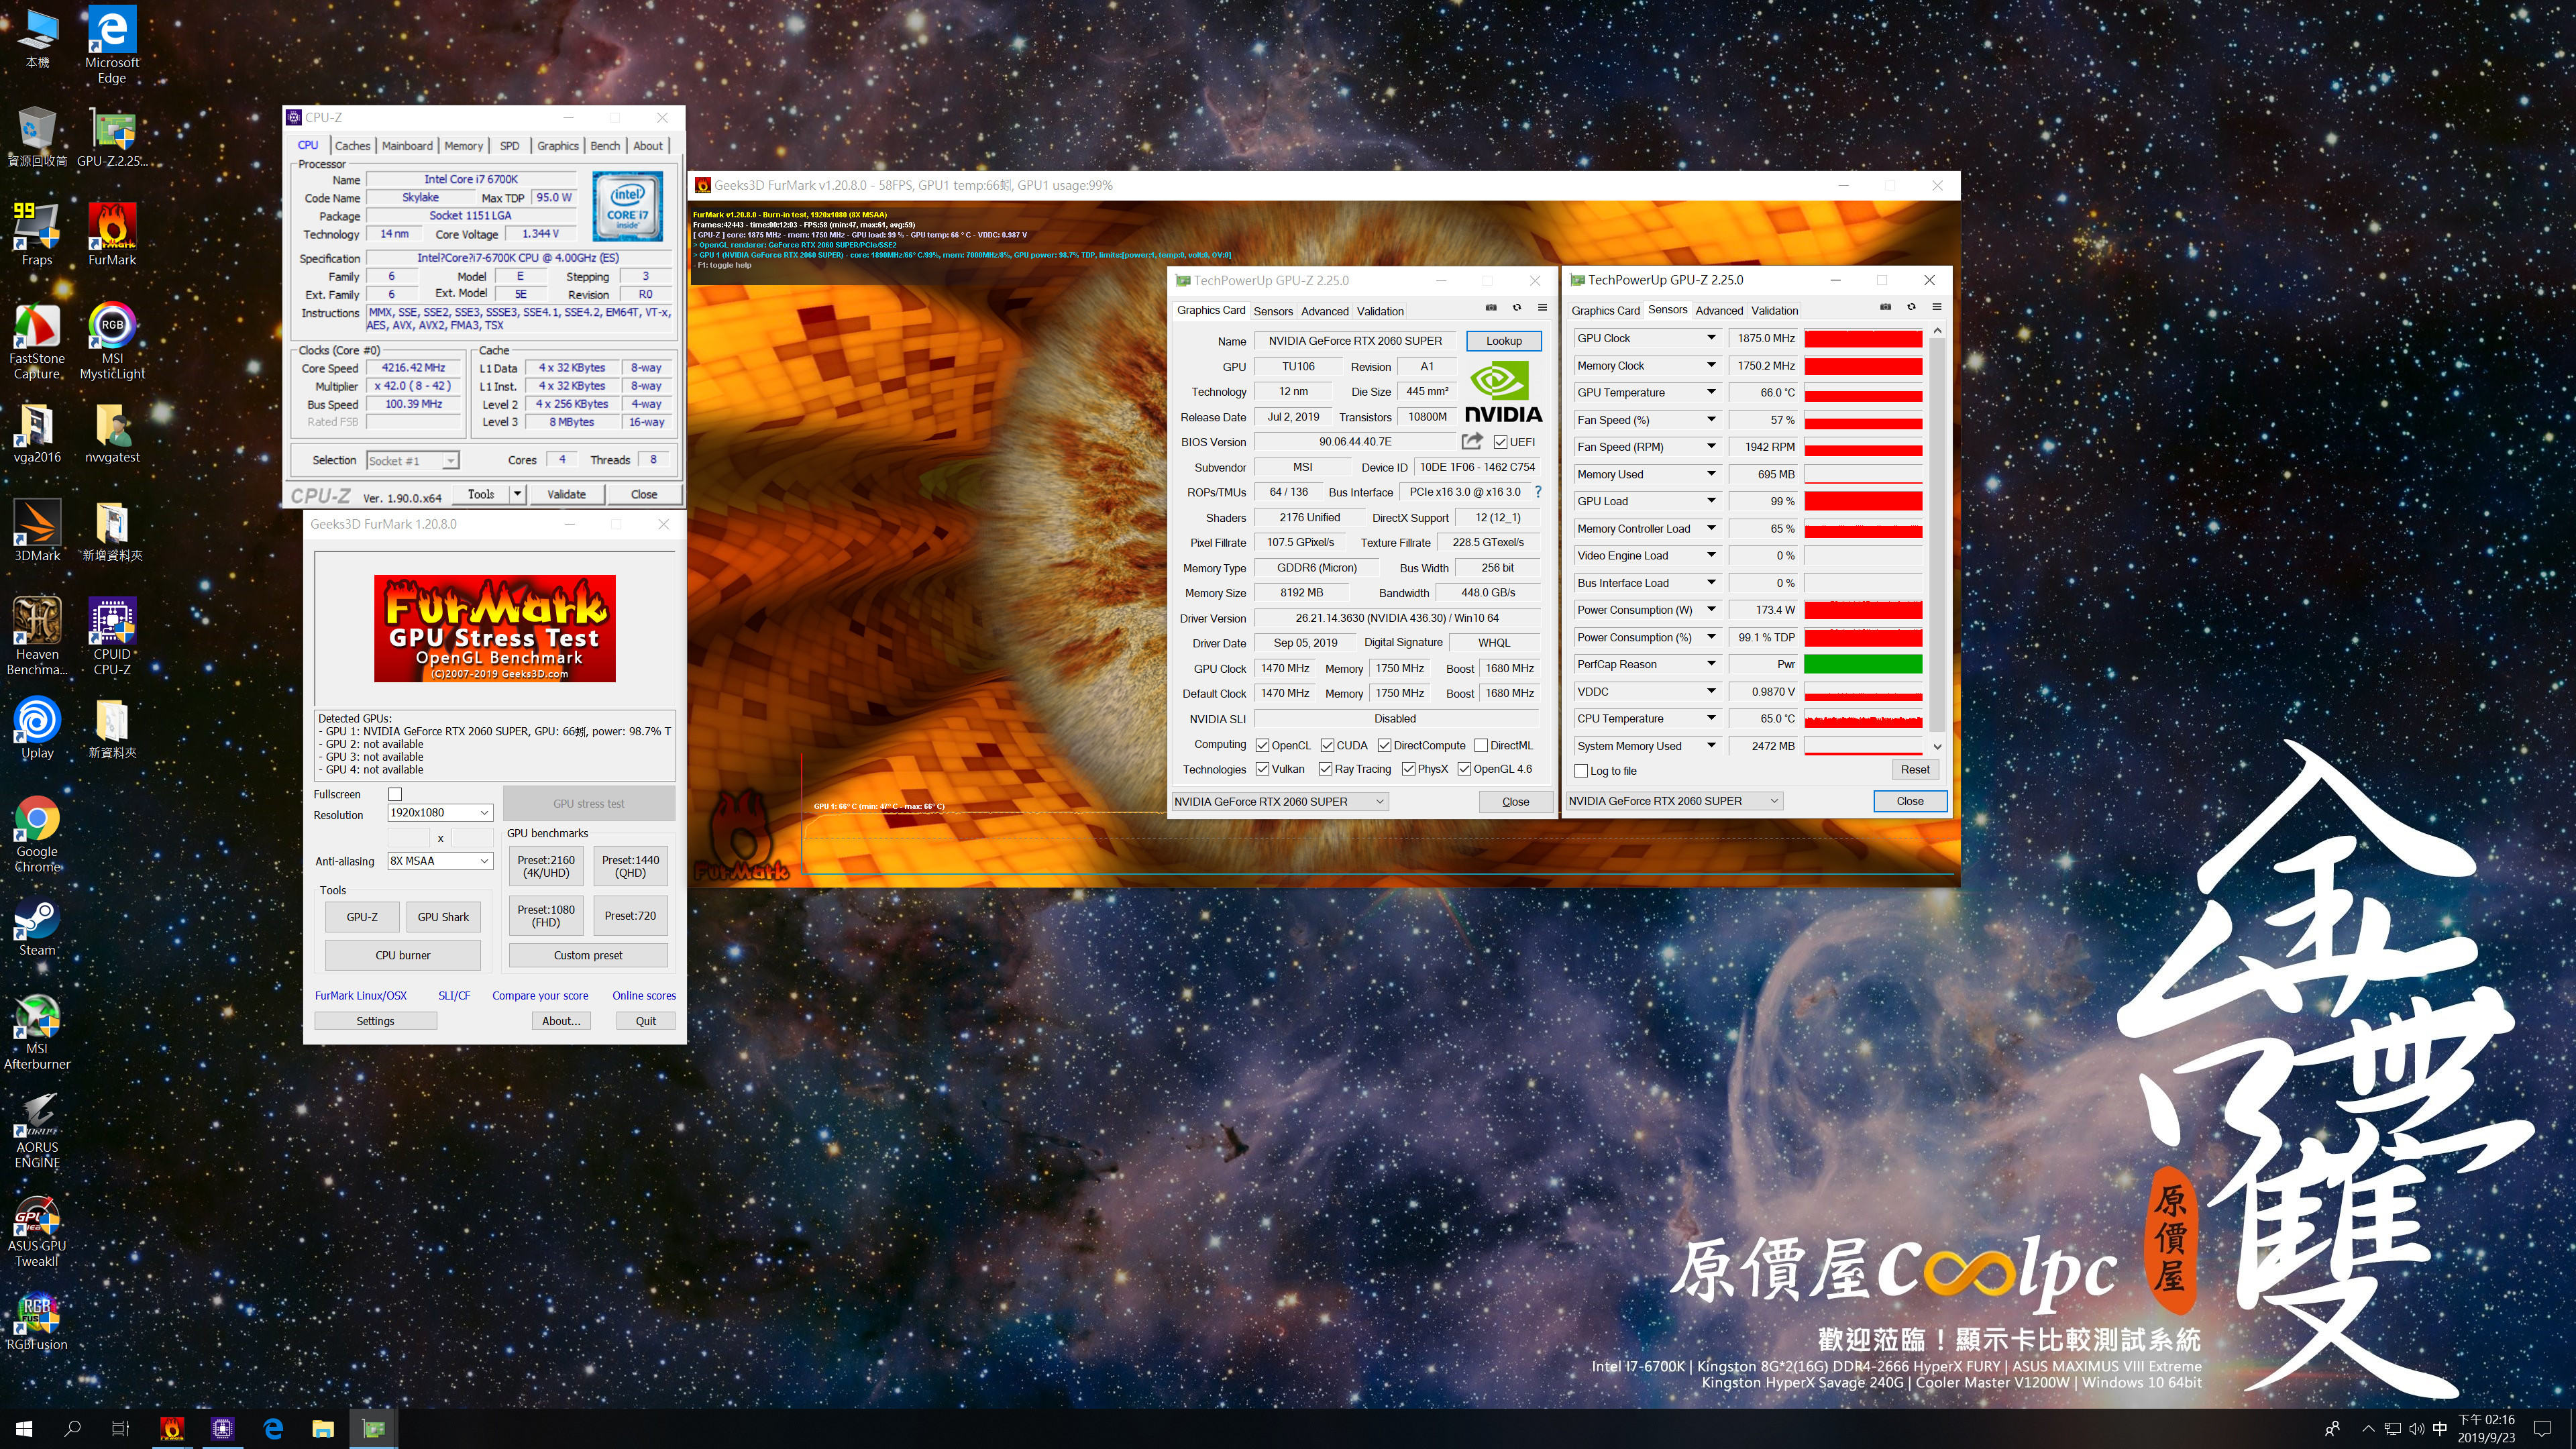This screenshot has height=1449, width=2576.
Task: Run the Preset:1080 (FHD) benchmark
Action: [x=546, y=916]
